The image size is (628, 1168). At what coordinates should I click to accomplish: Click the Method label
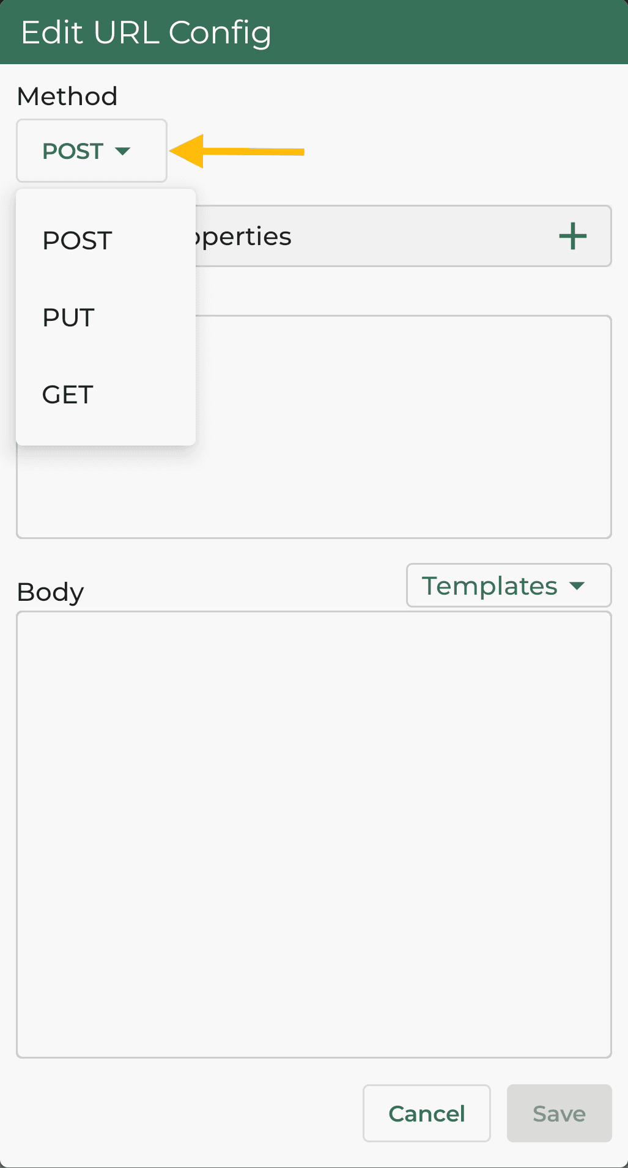67,97
